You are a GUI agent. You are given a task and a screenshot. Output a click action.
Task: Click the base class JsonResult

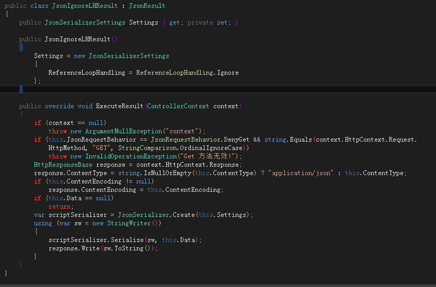coord(147,6)
